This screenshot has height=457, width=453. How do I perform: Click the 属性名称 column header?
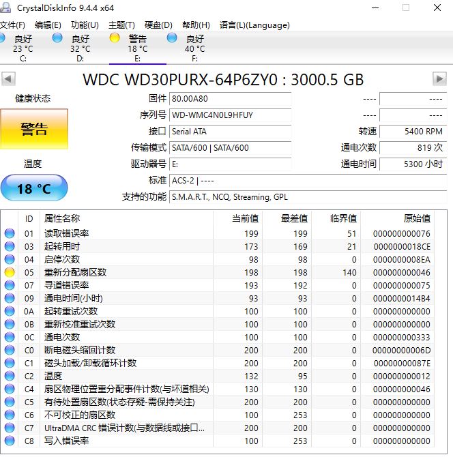tap(126, 218)
